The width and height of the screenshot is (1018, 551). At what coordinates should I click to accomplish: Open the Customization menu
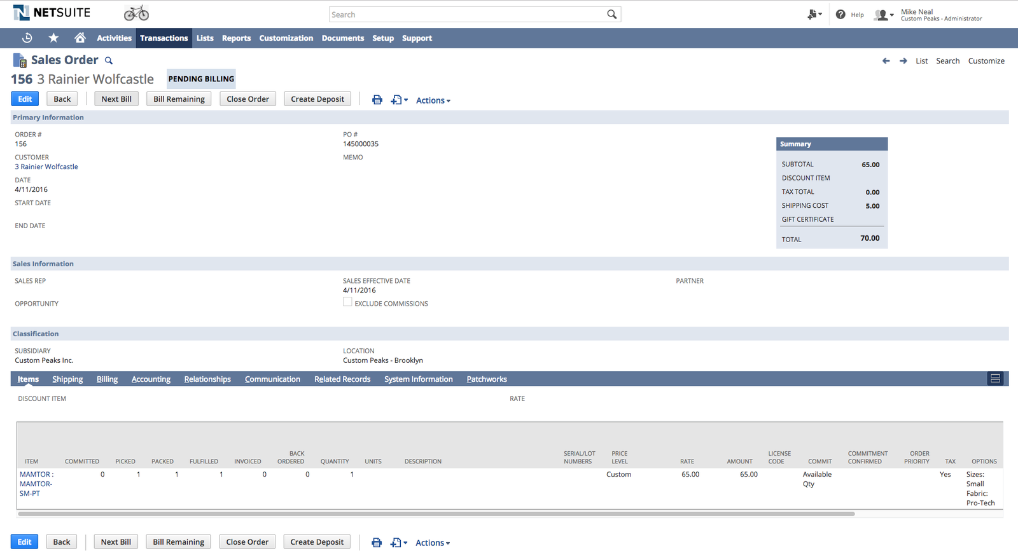tap(286, 38)
